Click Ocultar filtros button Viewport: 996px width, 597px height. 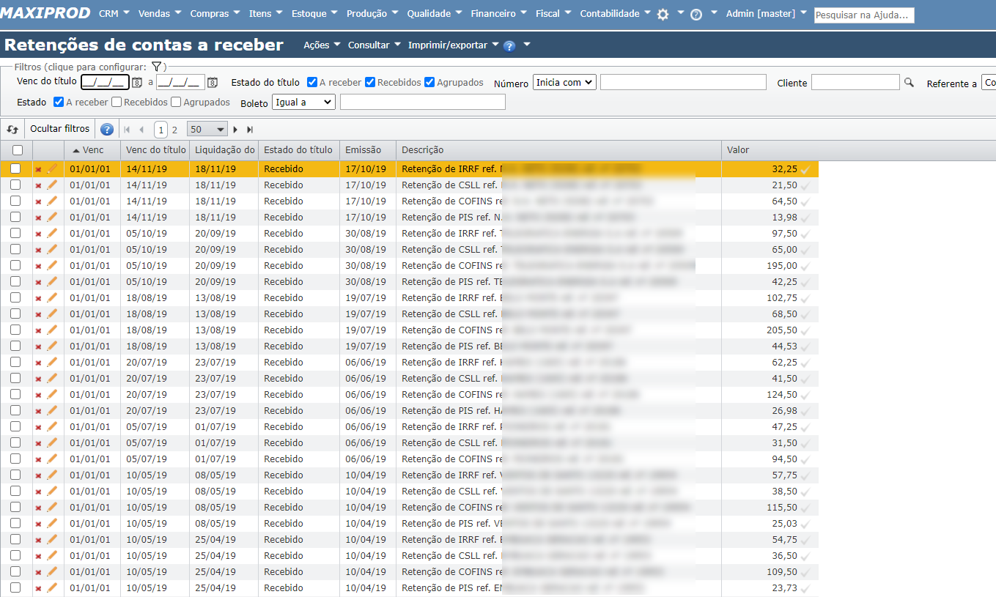coord(60,129)
